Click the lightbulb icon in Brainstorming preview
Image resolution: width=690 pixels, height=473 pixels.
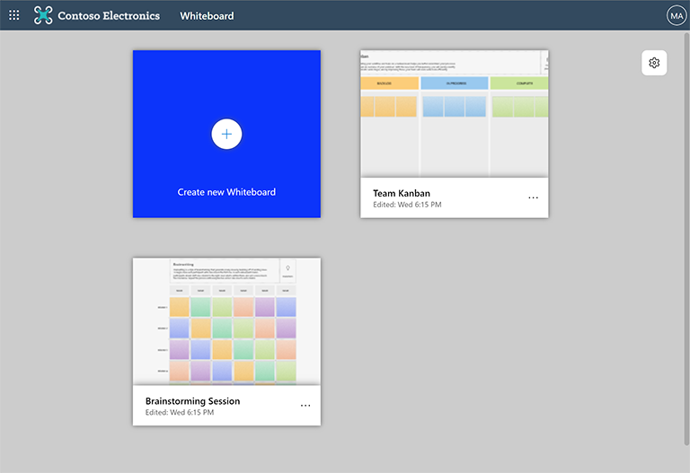(287, 267)
